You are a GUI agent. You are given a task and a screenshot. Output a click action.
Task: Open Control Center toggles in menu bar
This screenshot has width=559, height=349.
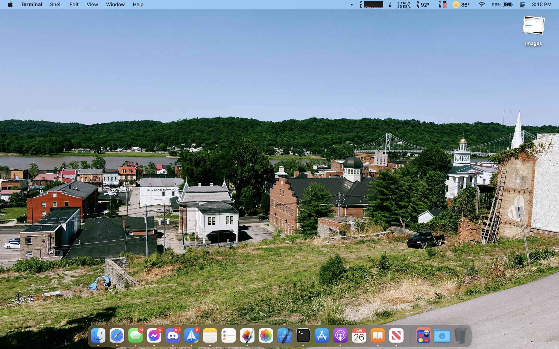pos(522,5)
